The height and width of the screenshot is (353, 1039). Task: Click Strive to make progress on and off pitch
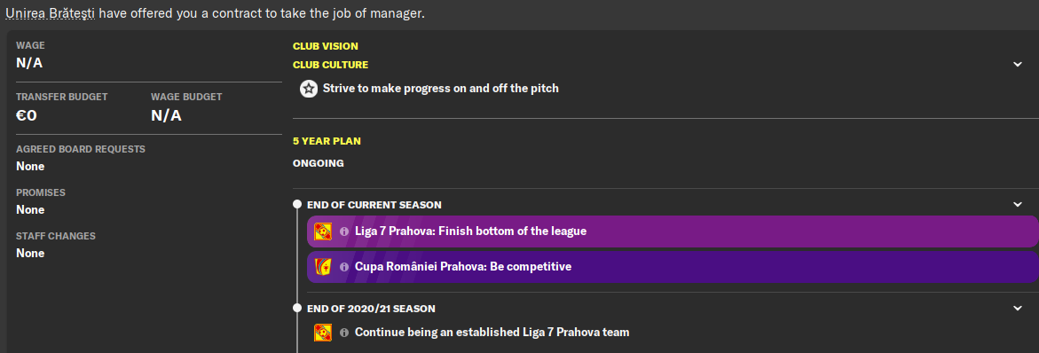(x=441, y=88)
